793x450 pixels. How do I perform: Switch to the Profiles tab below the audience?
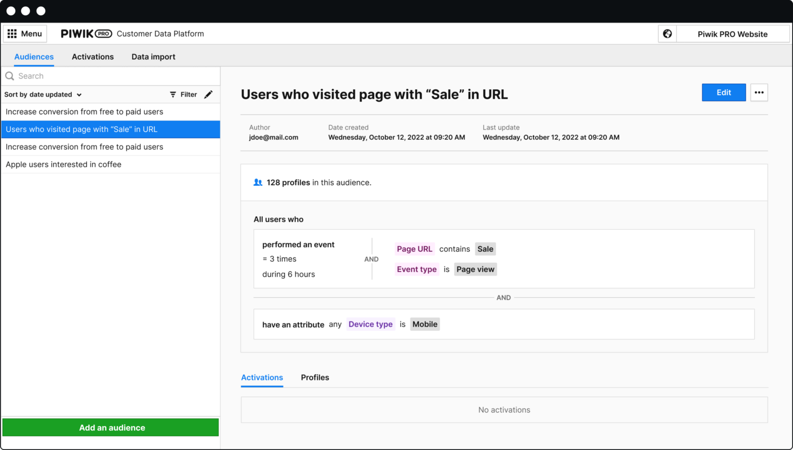coord(315,377)
